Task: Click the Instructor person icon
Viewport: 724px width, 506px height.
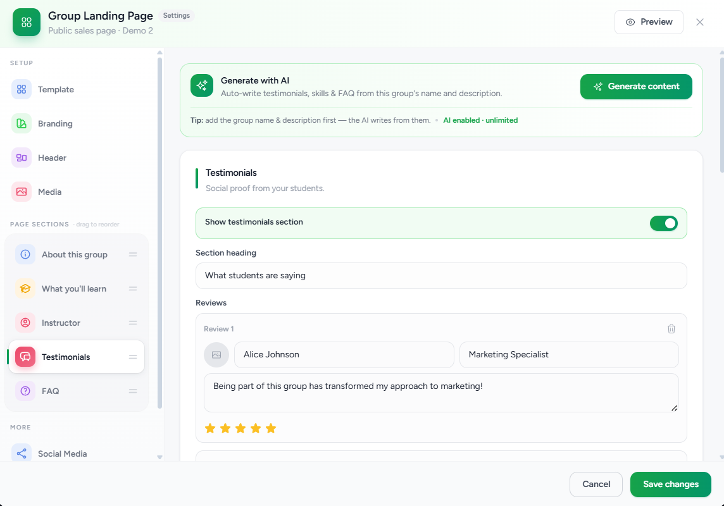Action: coord(25,323)
